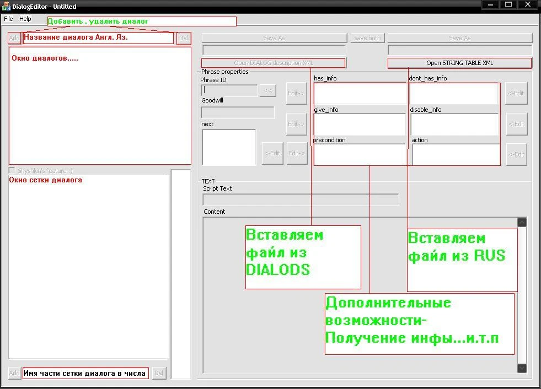
Task: Click the DialogEditor icon in the title bar
Action: point(7,6)
